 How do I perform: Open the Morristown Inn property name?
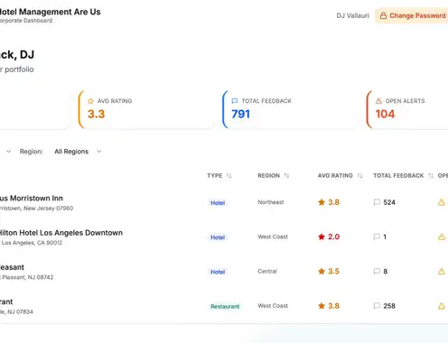point(32,199)
